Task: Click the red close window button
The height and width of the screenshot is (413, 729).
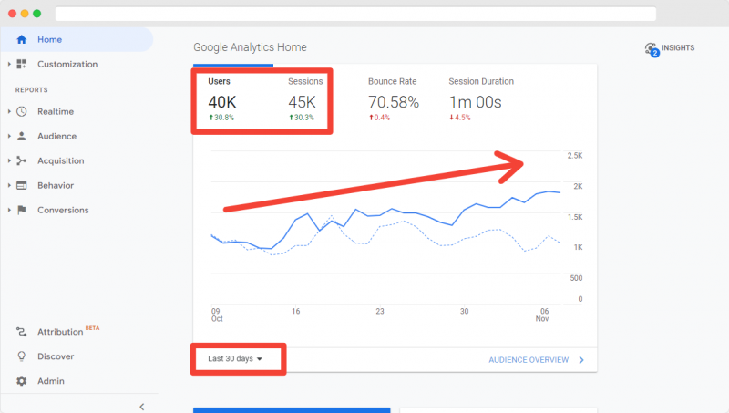Action: click(x=13, y=14)
